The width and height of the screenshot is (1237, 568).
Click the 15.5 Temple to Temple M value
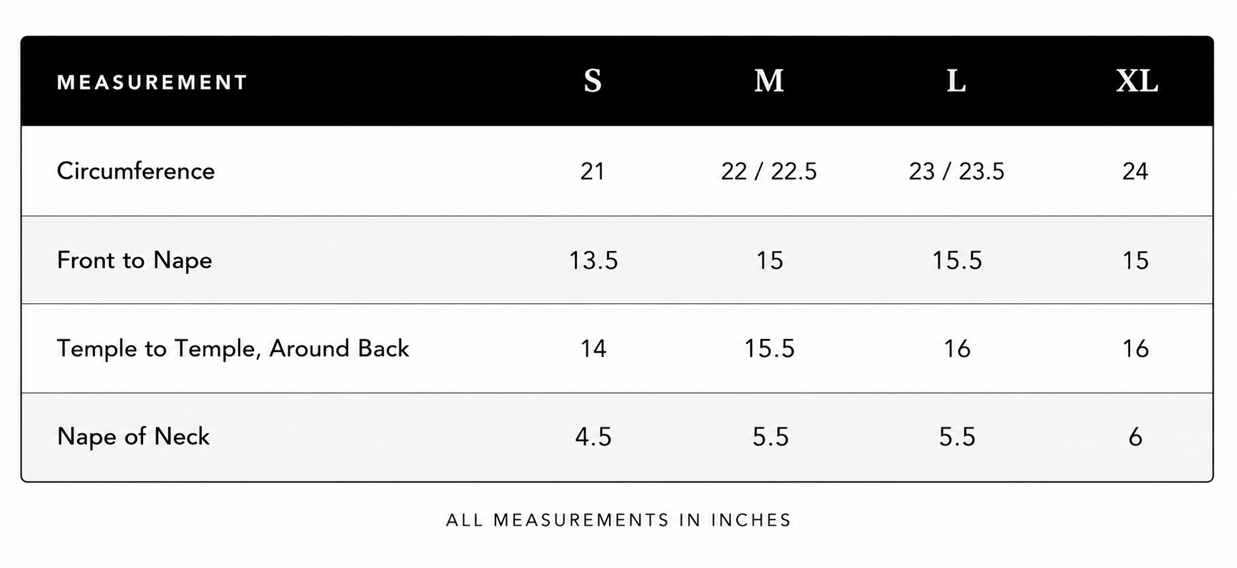click(x=770, y=349)
